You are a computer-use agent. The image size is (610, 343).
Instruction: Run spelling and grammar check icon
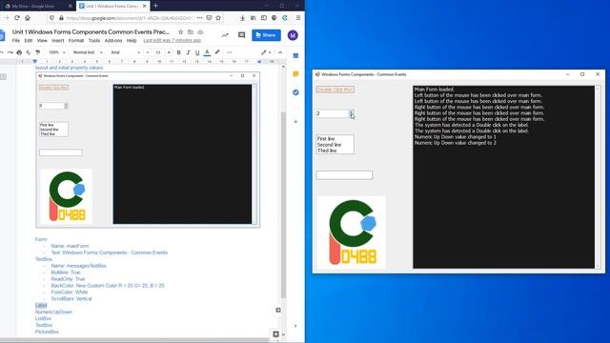tap(29, 52)
